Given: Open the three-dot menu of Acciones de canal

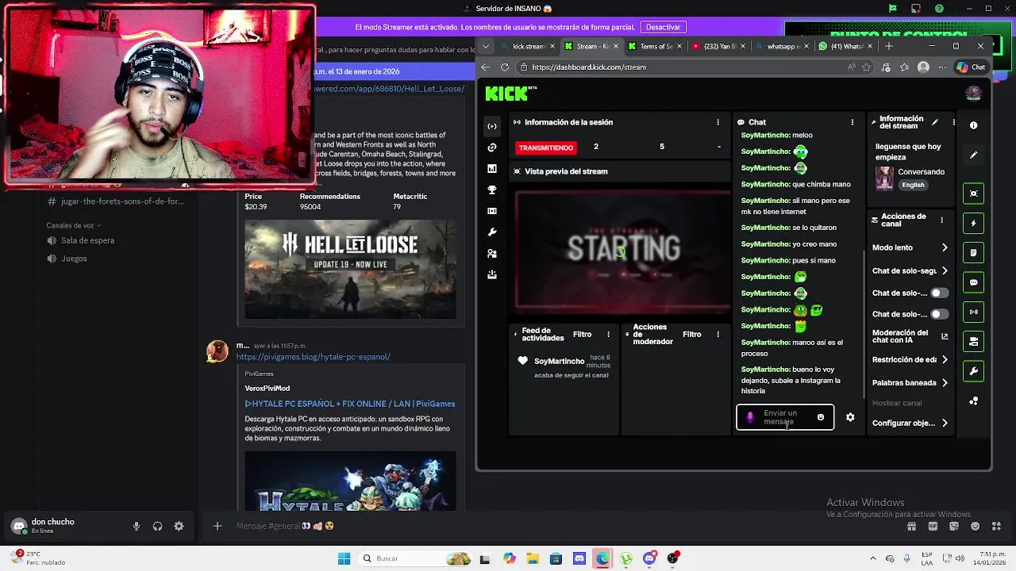Looking at the screenshot, I should [941, 220].
